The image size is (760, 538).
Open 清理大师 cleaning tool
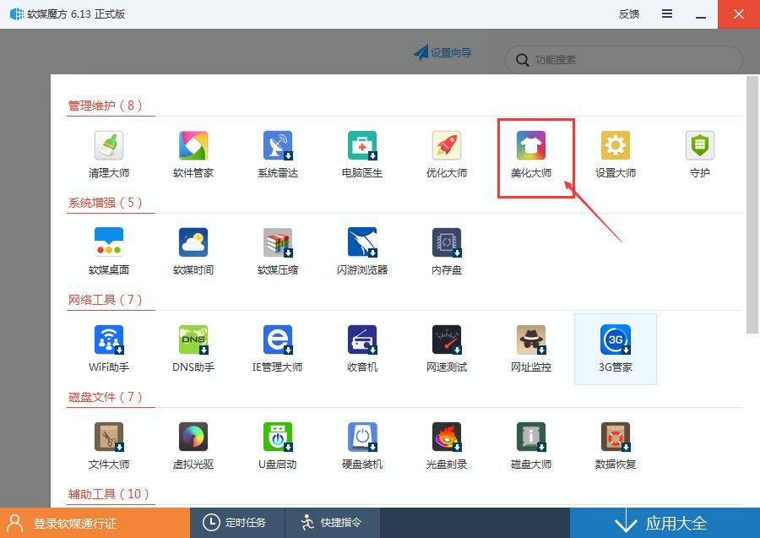[x=109, y=154]
